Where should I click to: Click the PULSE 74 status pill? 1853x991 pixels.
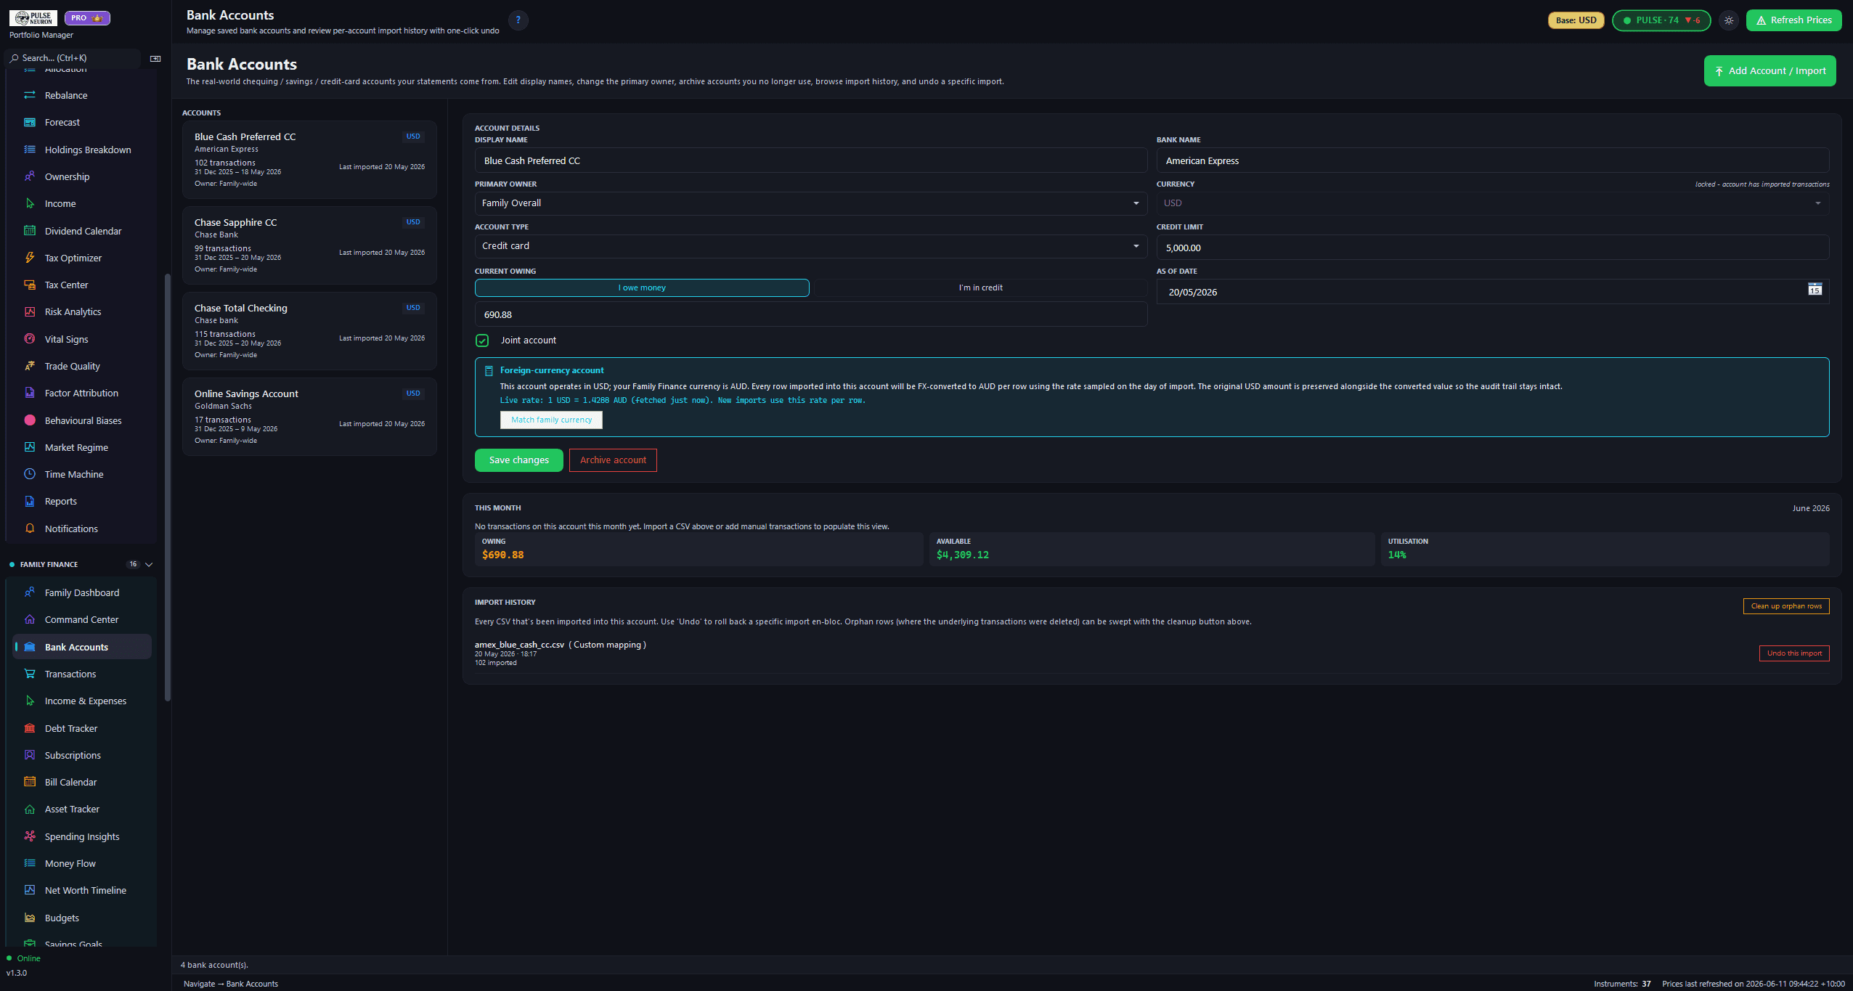1661,20
